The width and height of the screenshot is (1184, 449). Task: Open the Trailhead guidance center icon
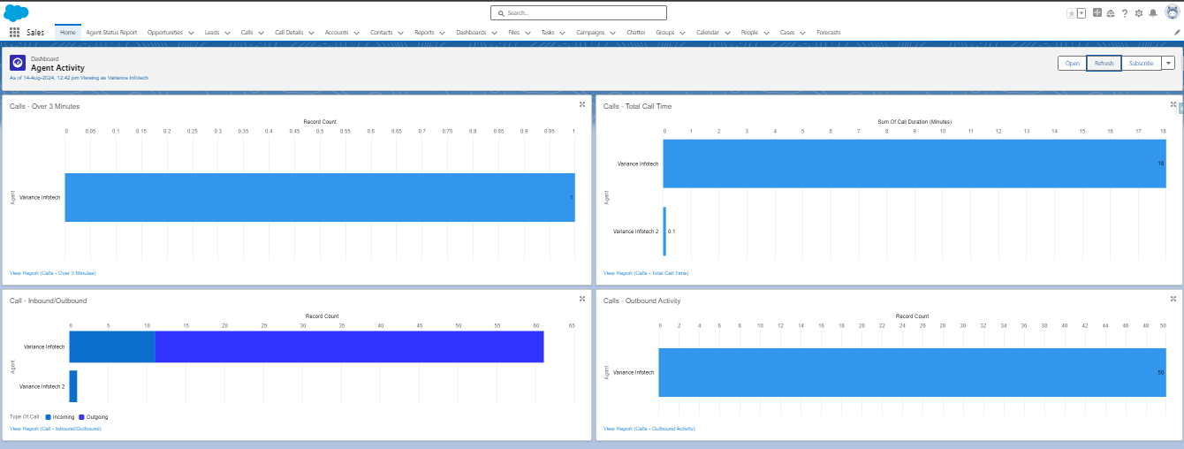[x=1111, y=13]
